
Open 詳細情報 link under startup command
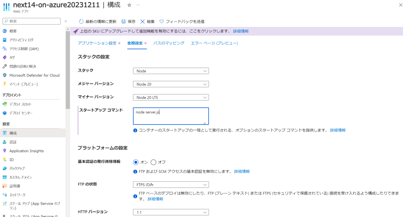pos(338,130)
